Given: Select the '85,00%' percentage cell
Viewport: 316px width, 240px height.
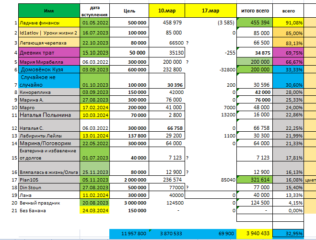Looking at the screenshot, I should pyautogui.click(x=288, y=33).
